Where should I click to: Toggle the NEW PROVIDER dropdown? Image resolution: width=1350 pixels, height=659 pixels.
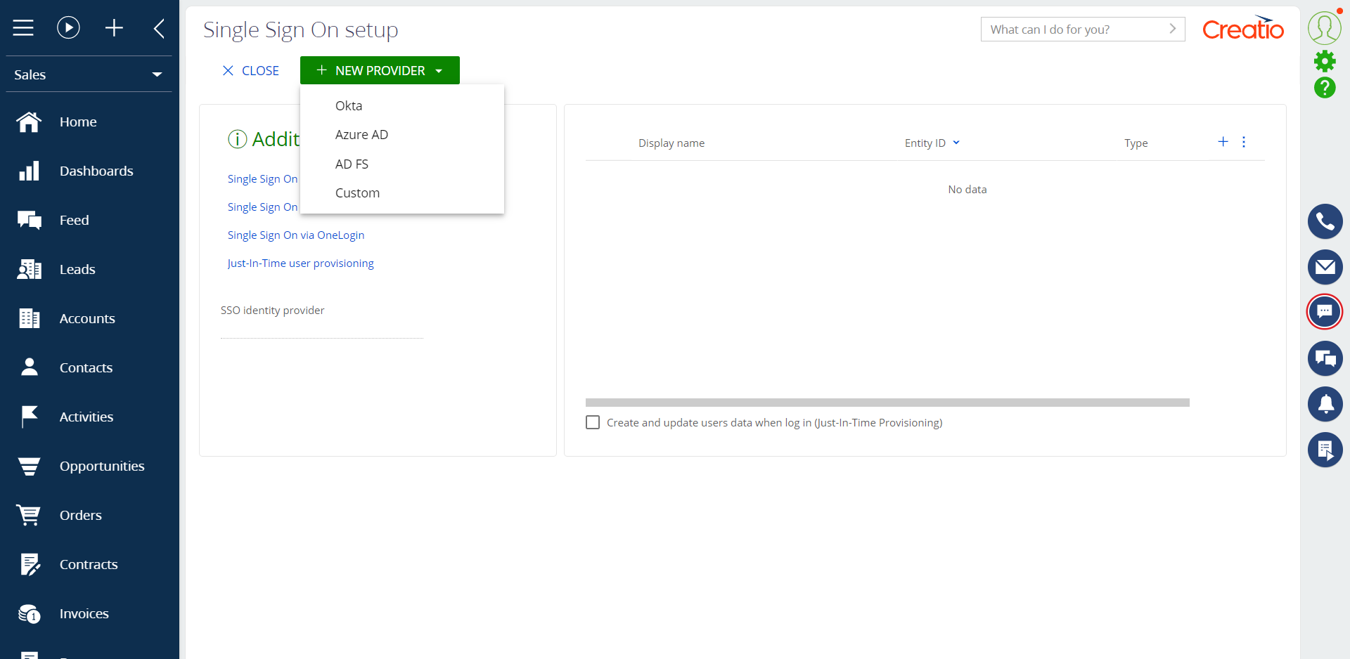click(380, 70)
